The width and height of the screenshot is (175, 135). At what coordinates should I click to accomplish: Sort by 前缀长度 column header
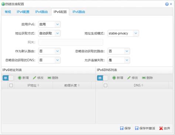(72, 85)
